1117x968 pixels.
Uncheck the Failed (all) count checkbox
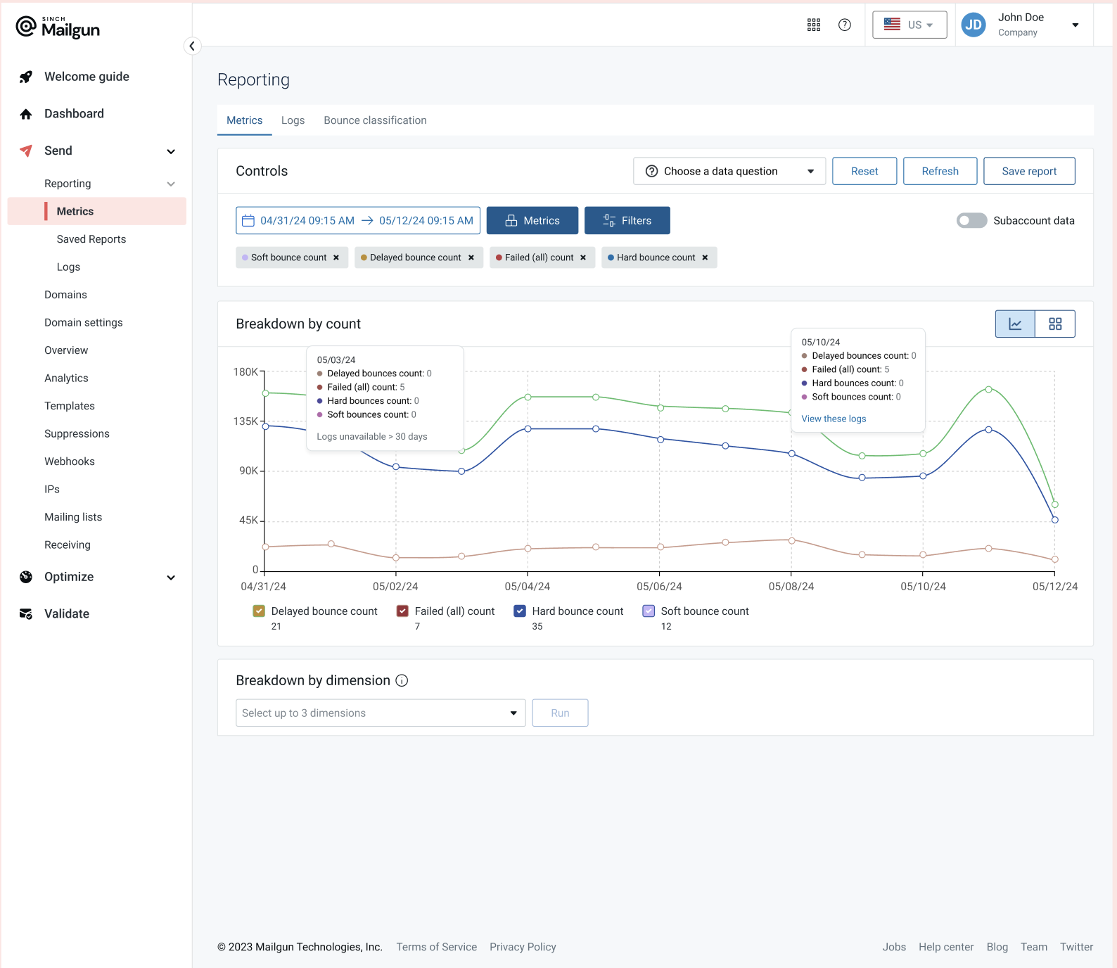[402, 611]
